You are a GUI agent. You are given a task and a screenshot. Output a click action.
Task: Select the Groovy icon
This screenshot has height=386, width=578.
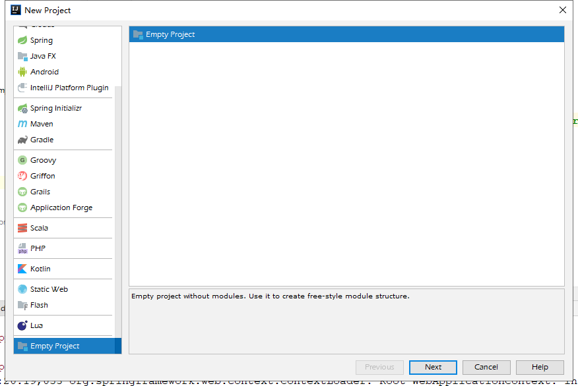[22, 160]
